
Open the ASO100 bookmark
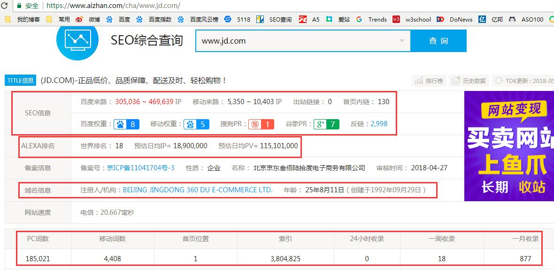pos(526,19)
